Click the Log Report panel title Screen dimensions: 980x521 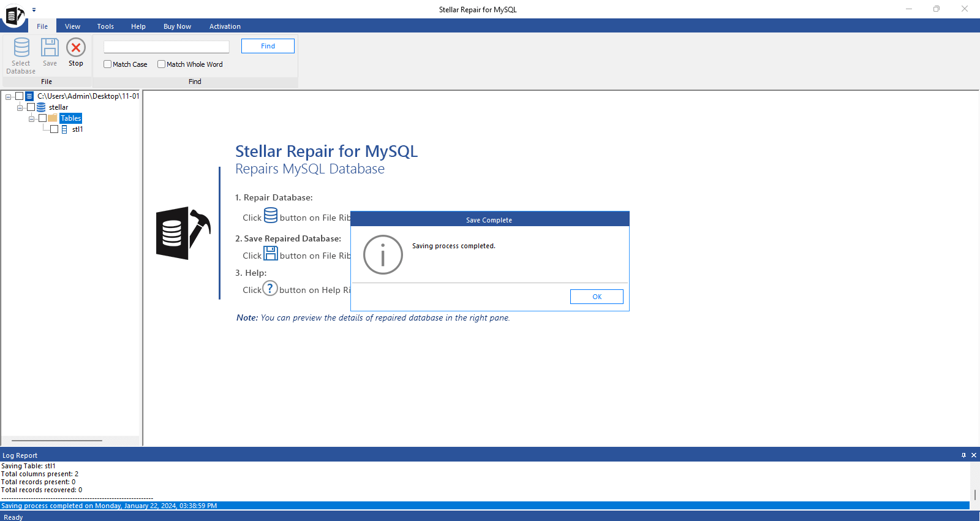pyautogui.click(x=20, y=455)
